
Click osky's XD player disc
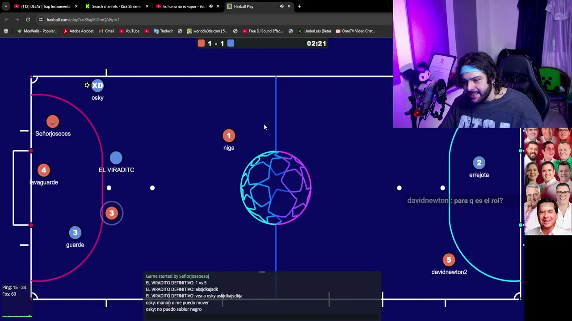click(x=97, y=86)
